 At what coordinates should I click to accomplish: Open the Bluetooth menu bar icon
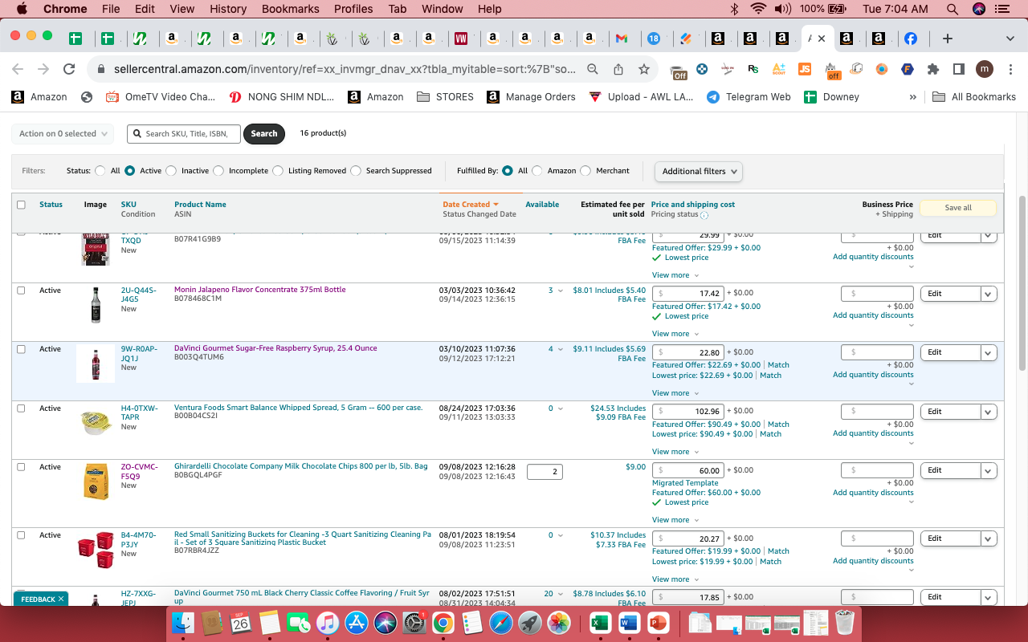tap(734, 9)
